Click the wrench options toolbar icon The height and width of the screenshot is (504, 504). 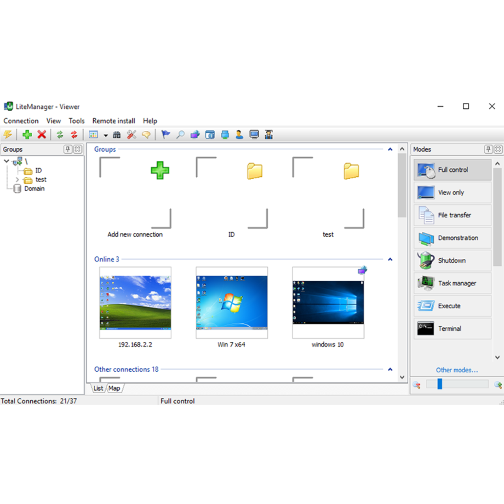coord(132,135)
